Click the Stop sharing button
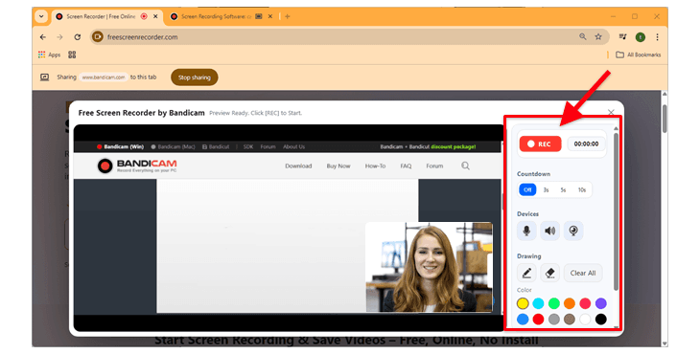Image resolution: width=700 pixels, height=354 pixels. point(195,77)
